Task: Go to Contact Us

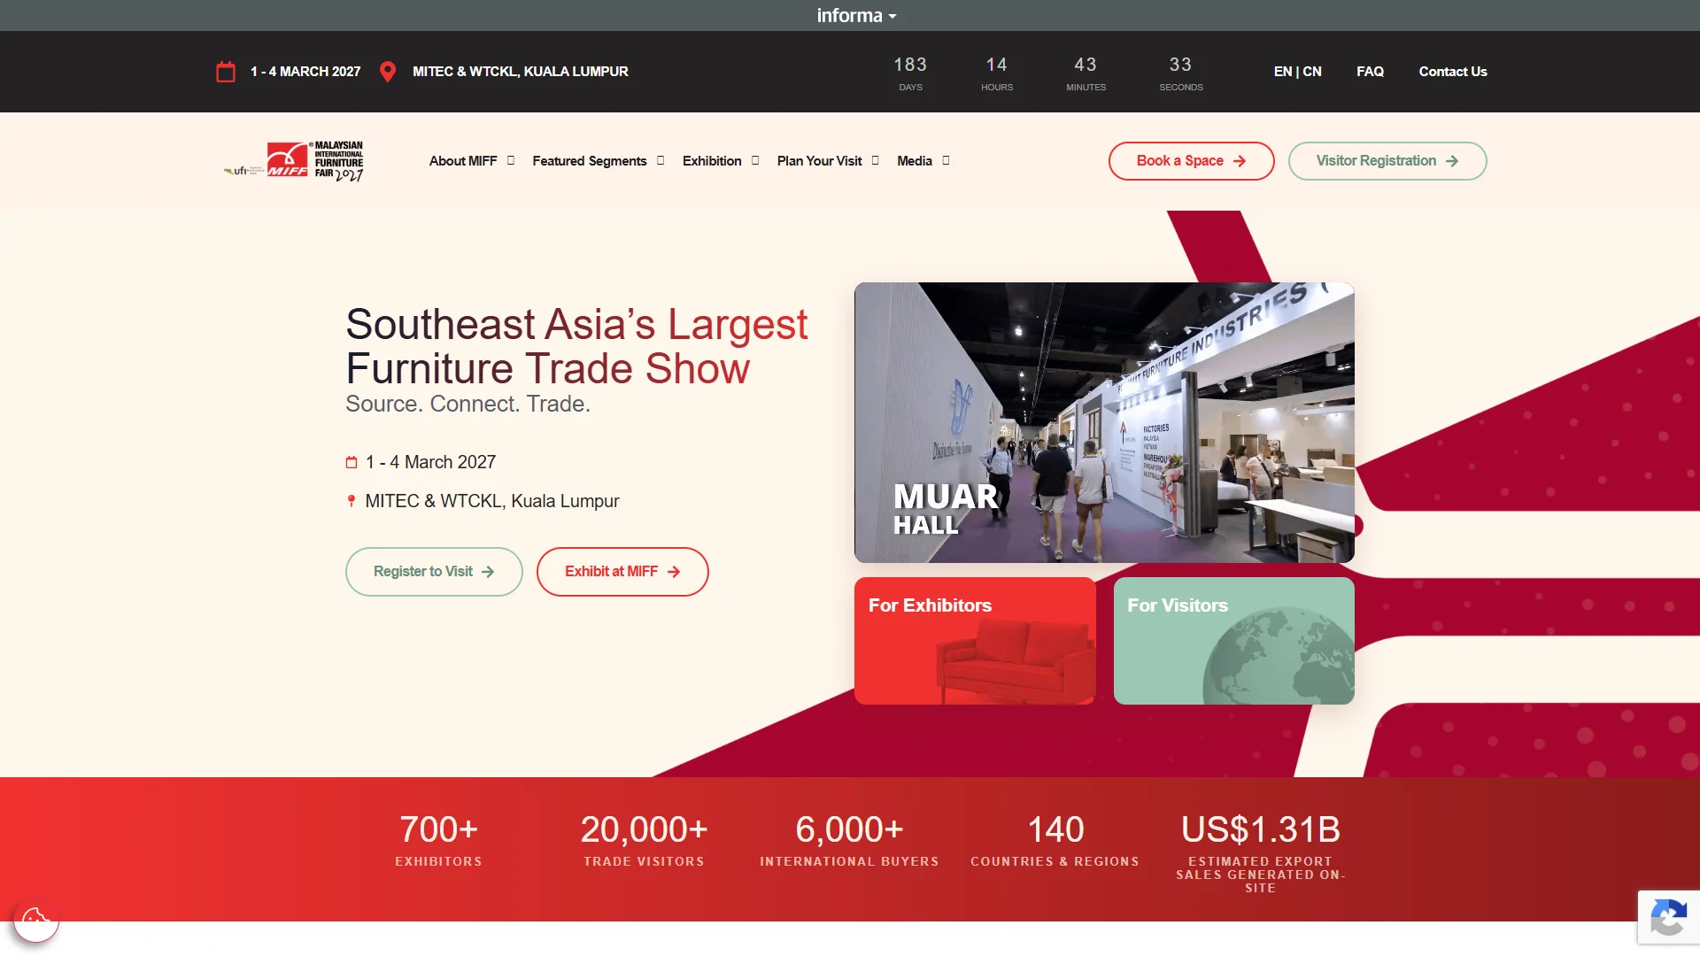Action: 1453,72
